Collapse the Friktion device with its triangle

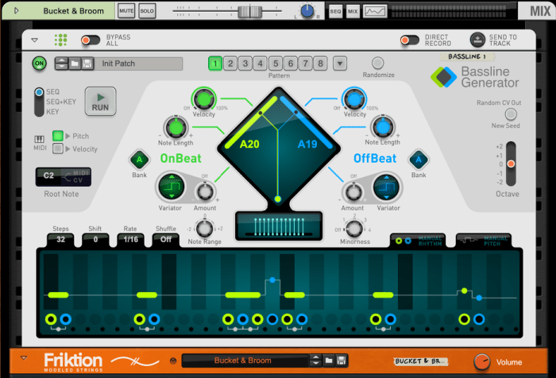pyautogui.click(x=23, y=359)
